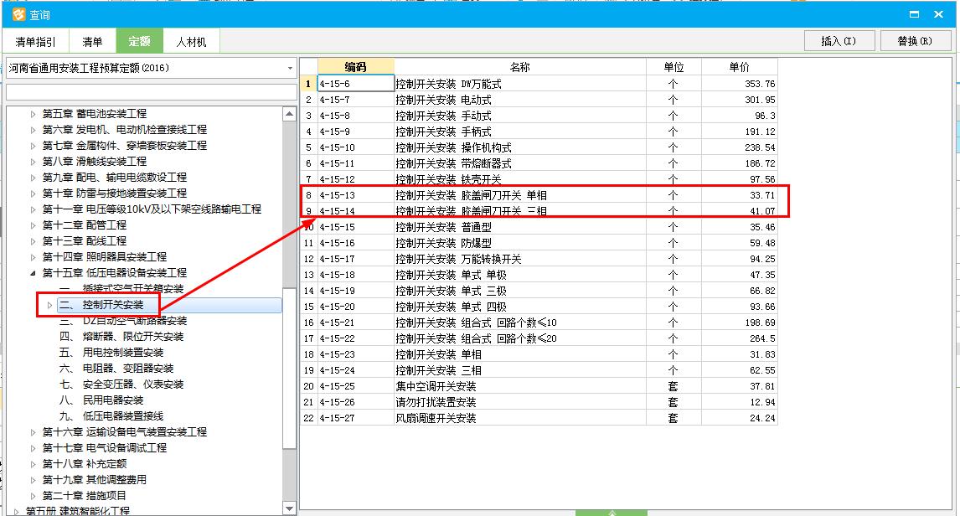Image resolution: width=960 pixels, height=516 pixels.
Task: Click the 替换(R) button
Action: click(x=915, y=41)
